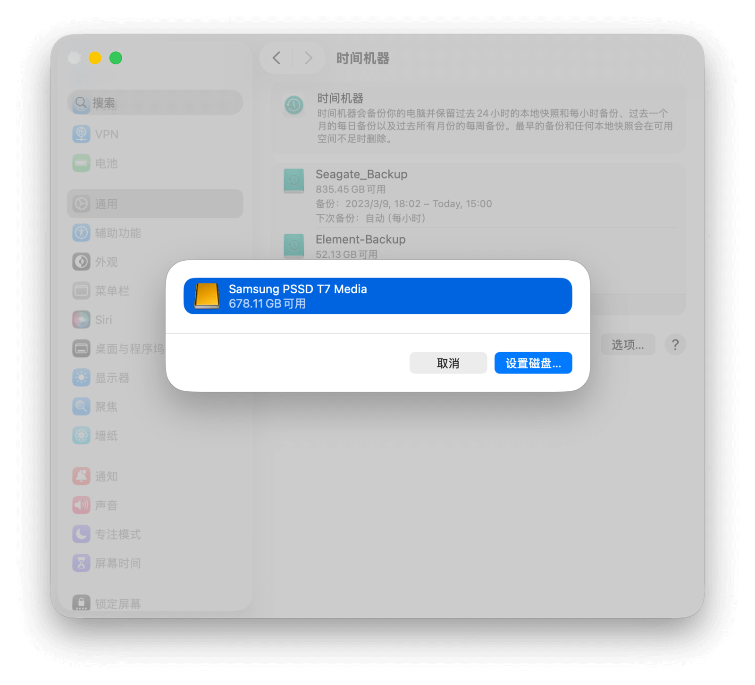Click the 设置磁盘… button
Viewport: 755px width, 685px height.
(533, 363)
